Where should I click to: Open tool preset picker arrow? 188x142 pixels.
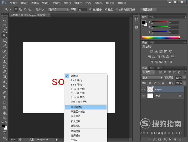[11, 10]
